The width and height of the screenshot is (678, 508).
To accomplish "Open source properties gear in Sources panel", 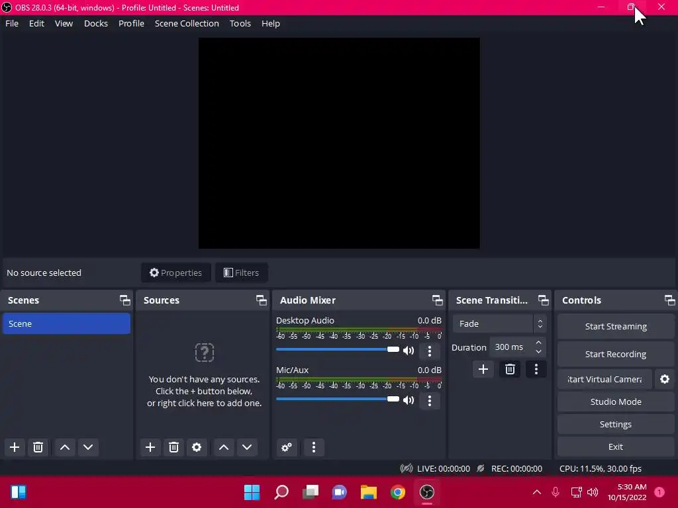I will [x=197, y=447].
